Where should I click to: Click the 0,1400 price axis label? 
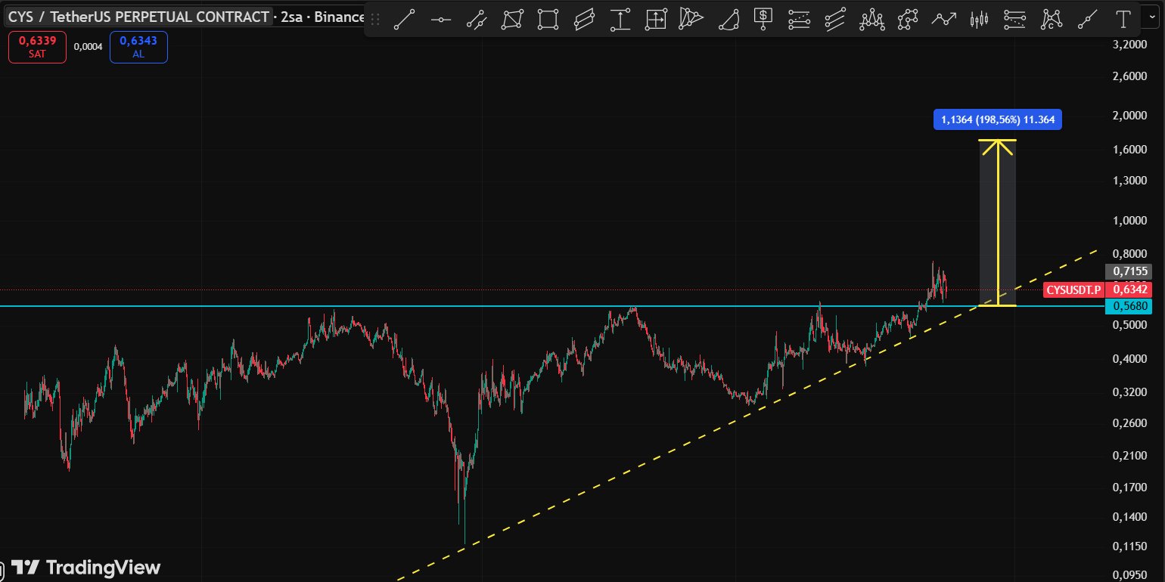click(1130, 517)
